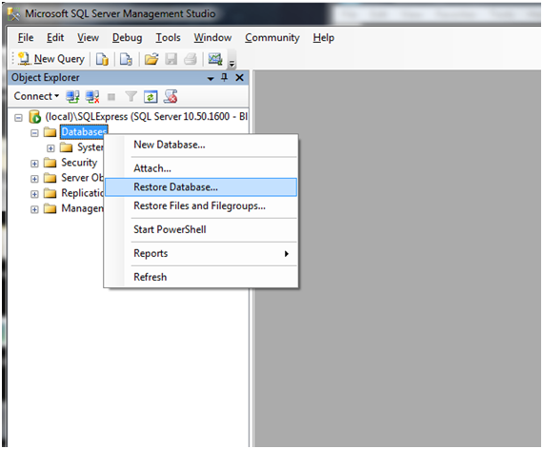
Task: Open the Edit menu
Action: click(x=55, y=37)
